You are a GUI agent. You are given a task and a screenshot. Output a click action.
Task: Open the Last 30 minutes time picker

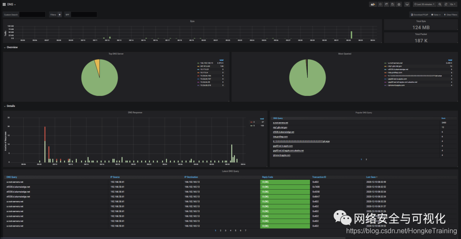click(424, 4)
